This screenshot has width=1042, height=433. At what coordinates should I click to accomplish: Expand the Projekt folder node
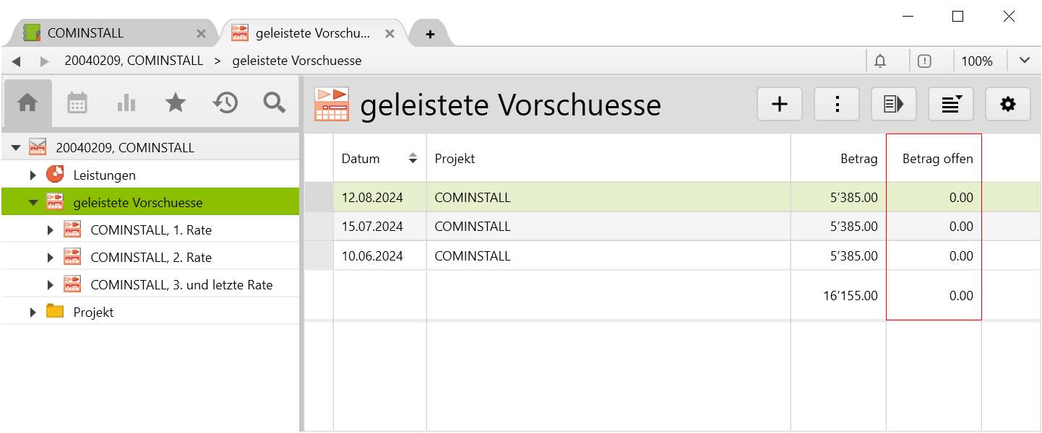click(x=33, y=312)
